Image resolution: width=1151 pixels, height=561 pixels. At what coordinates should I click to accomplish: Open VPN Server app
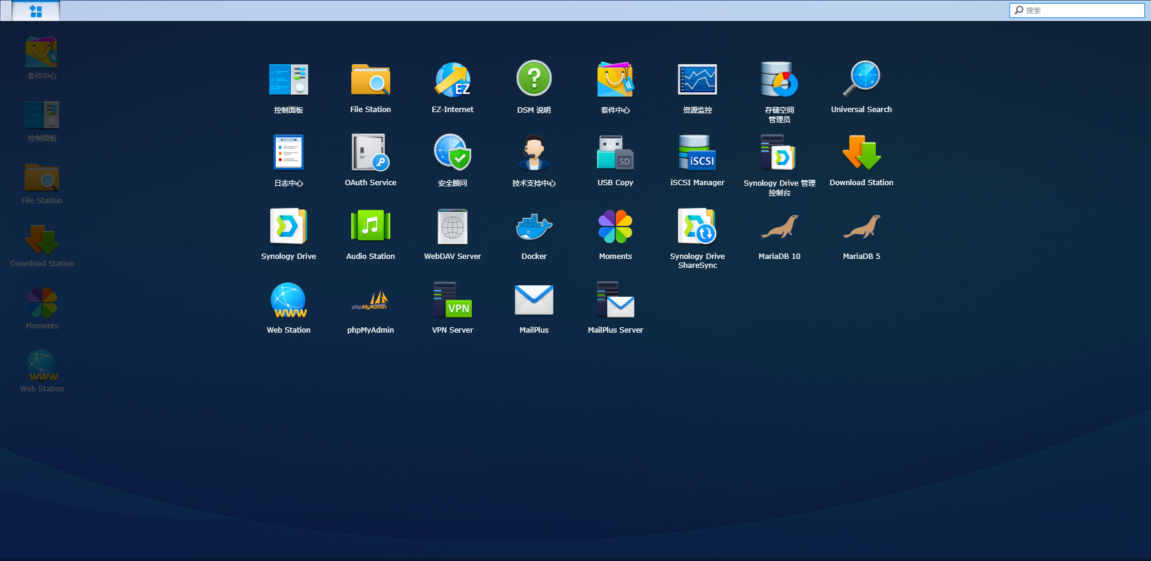click(x=453, y=301)
